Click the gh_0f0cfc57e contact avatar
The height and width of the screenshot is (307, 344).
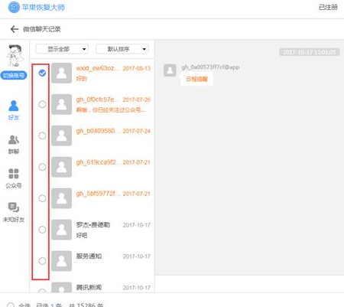pyautogui.click(x=61, y=104)
